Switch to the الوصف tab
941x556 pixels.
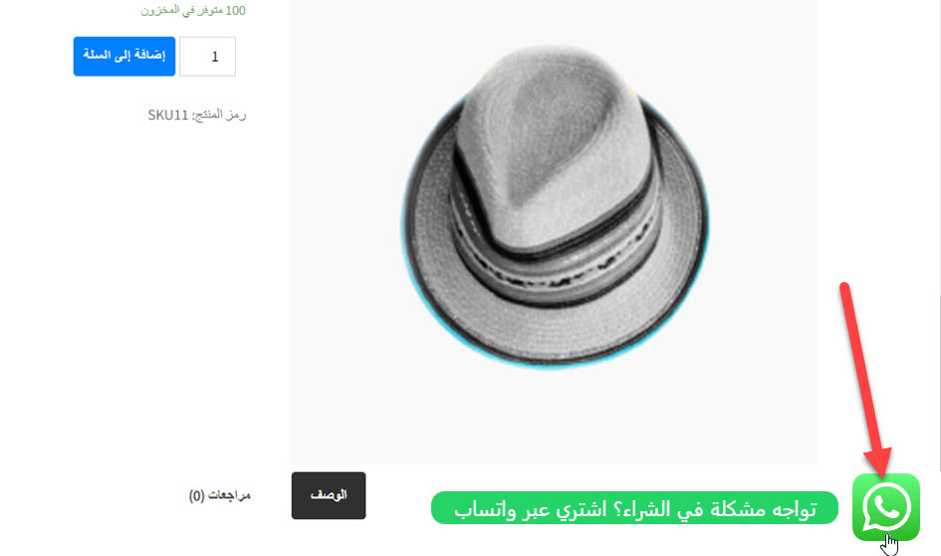329,495
